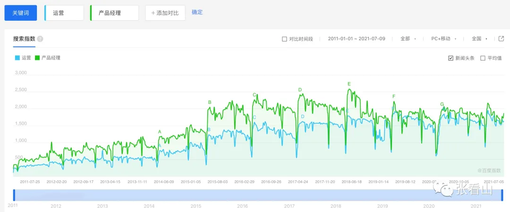510x212 pixels.
Task: Confirm with the 确定 link
Action: tap(197, 12)
